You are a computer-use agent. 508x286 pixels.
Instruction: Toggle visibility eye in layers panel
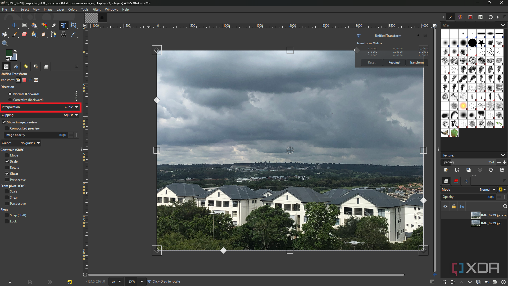pos(445,207)
